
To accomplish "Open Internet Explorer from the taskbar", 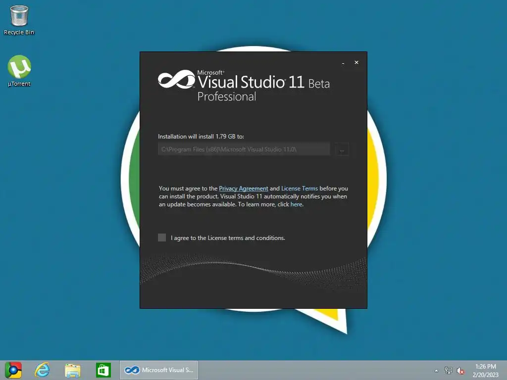I will (x=43, y=370).
